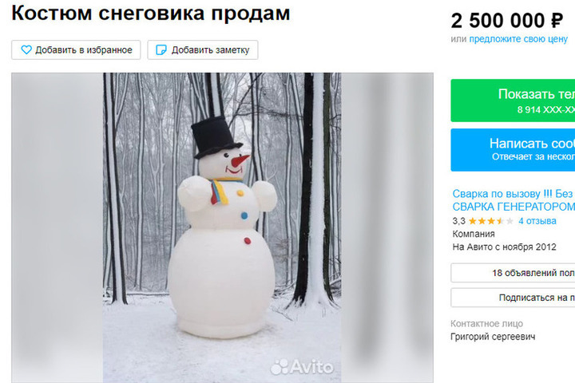The width and height of the screenshot is (575, 383).
Task: Click the "СВАРКА ГЕНЕРАТОРОМ" seller name line
Action: (x=514, y=207)
